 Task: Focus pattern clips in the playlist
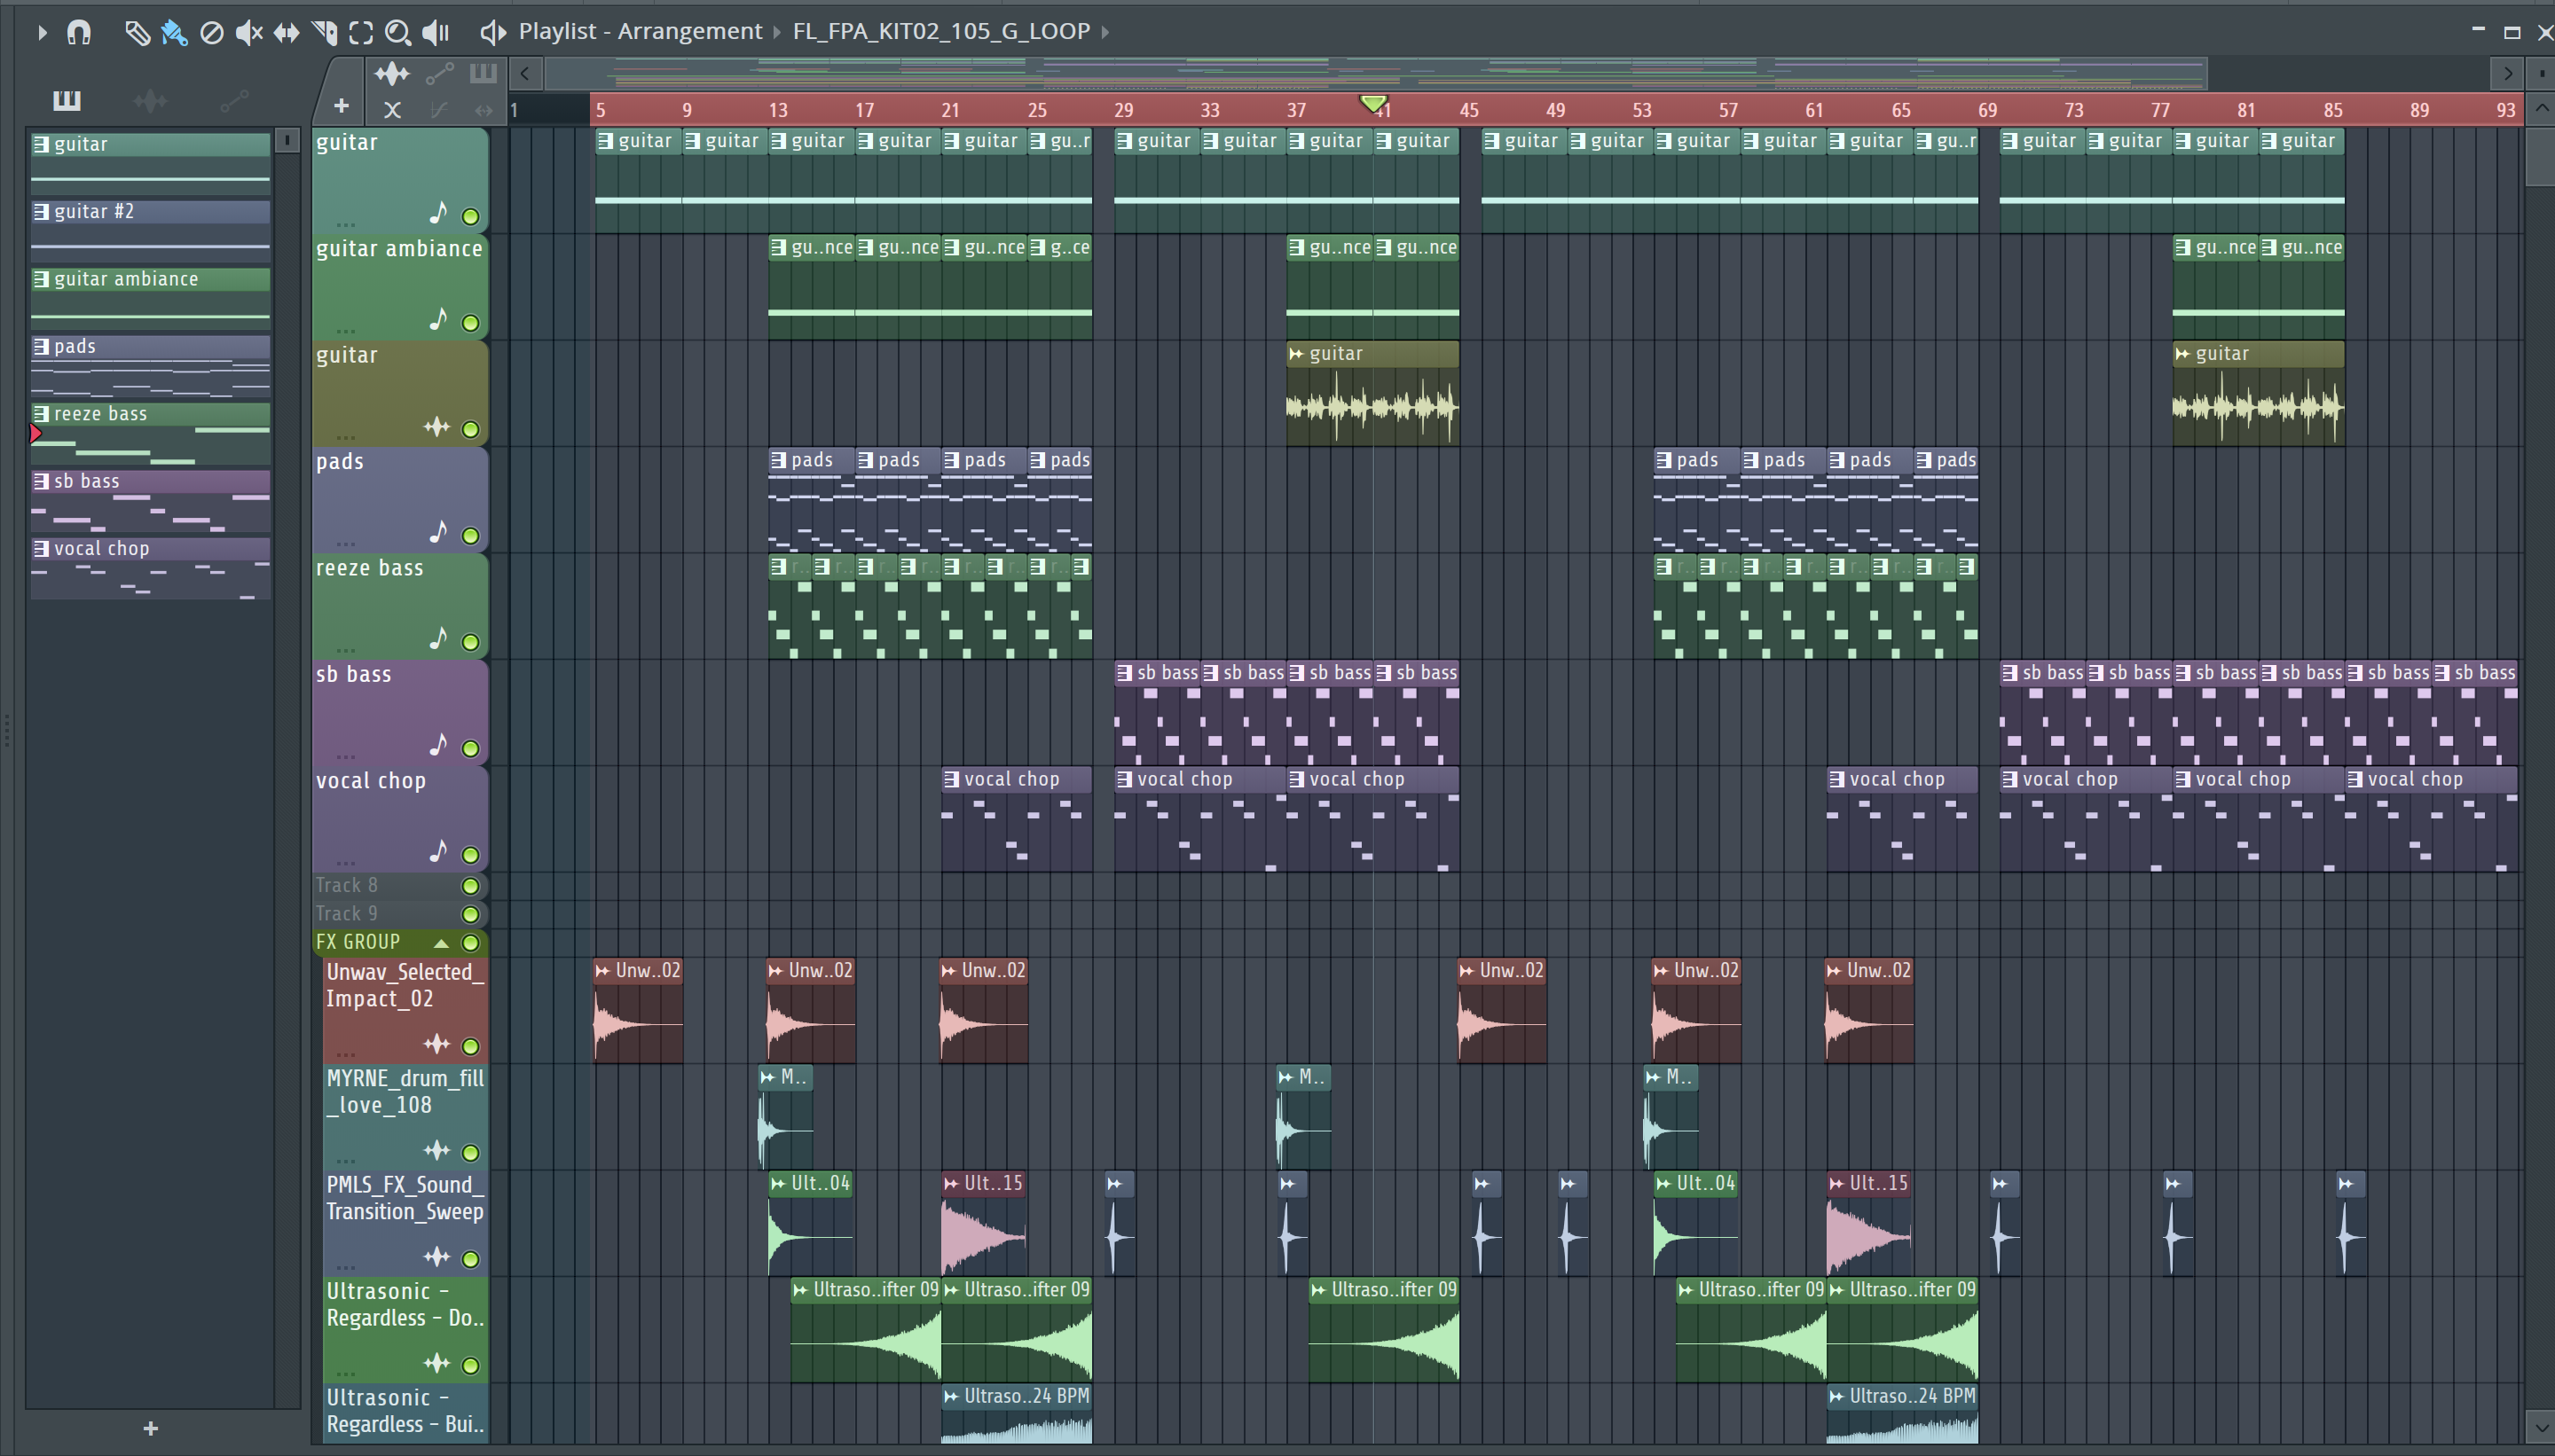click(x=483, y=73)
